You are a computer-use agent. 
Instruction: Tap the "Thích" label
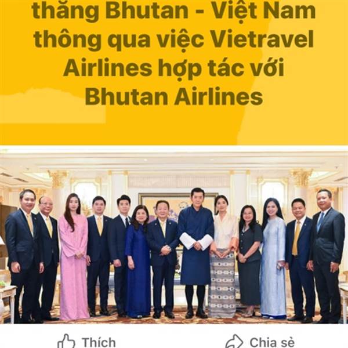(x=99, y=342)
